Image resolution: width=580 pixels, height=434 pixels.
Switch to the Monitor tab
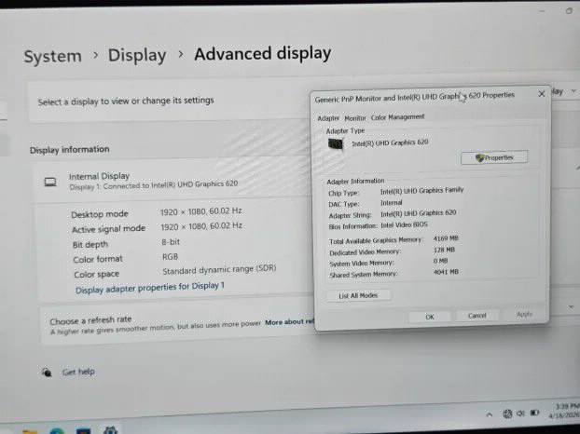(355, 118)
